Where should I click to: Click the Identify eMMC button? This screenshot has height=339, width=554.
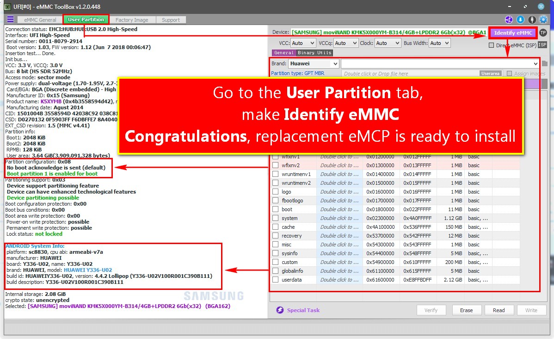(513, 32)
